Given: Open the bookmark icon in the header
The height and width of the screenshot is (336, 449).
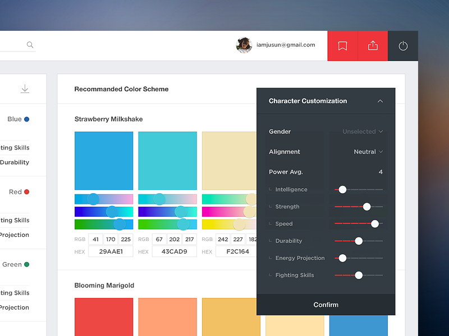Looking at the screenshot, I should (342, 46).
